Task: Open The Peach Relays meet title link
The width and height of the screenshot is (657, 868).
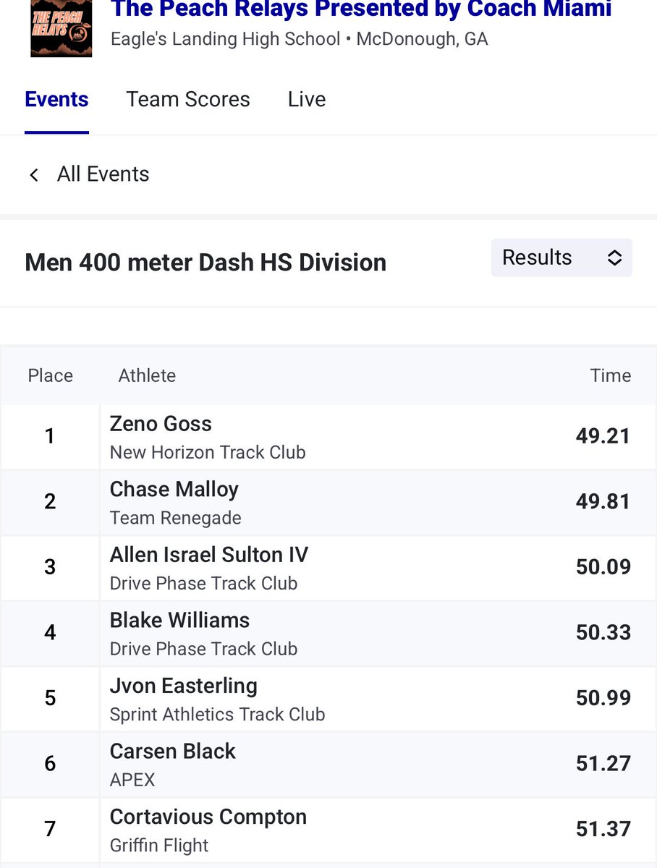Action: [361, 9]
